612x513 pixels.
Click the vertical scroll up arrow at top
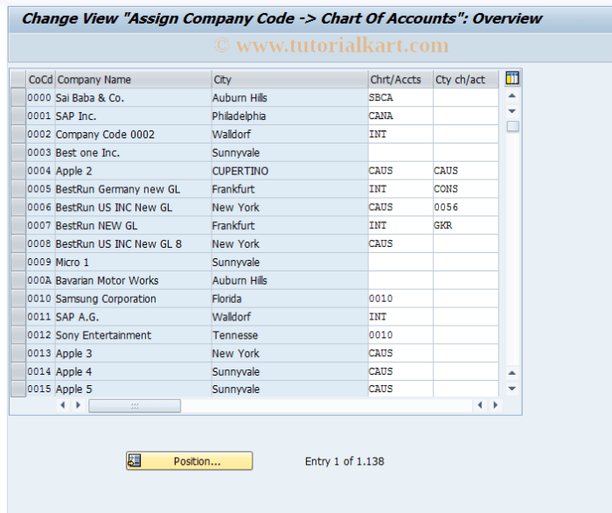click(x=512, y=95)
